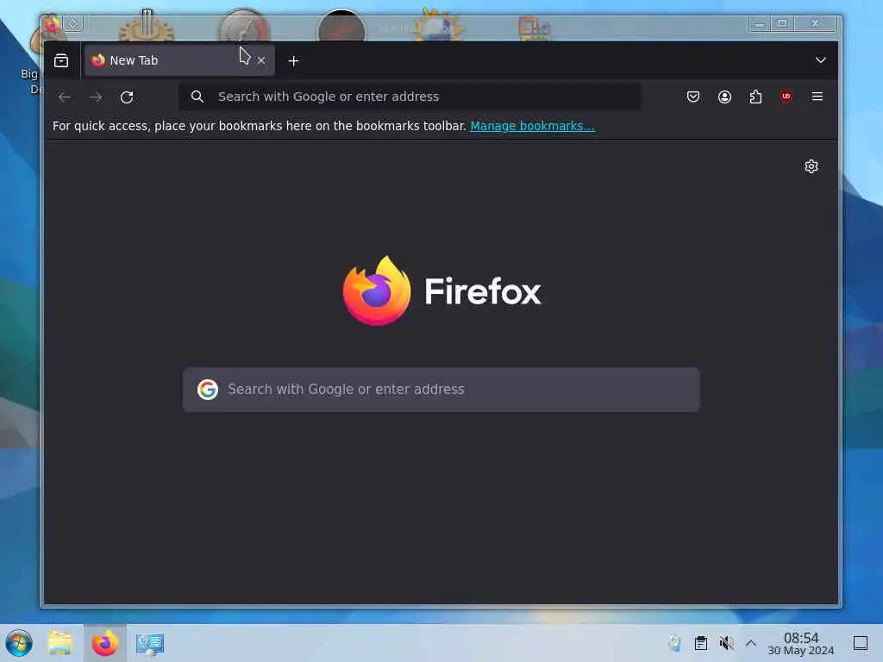883x662 pixels.
Task: Click show desktop button in taskbar corner
Action: pyautogui.click(x=860, y=643)
